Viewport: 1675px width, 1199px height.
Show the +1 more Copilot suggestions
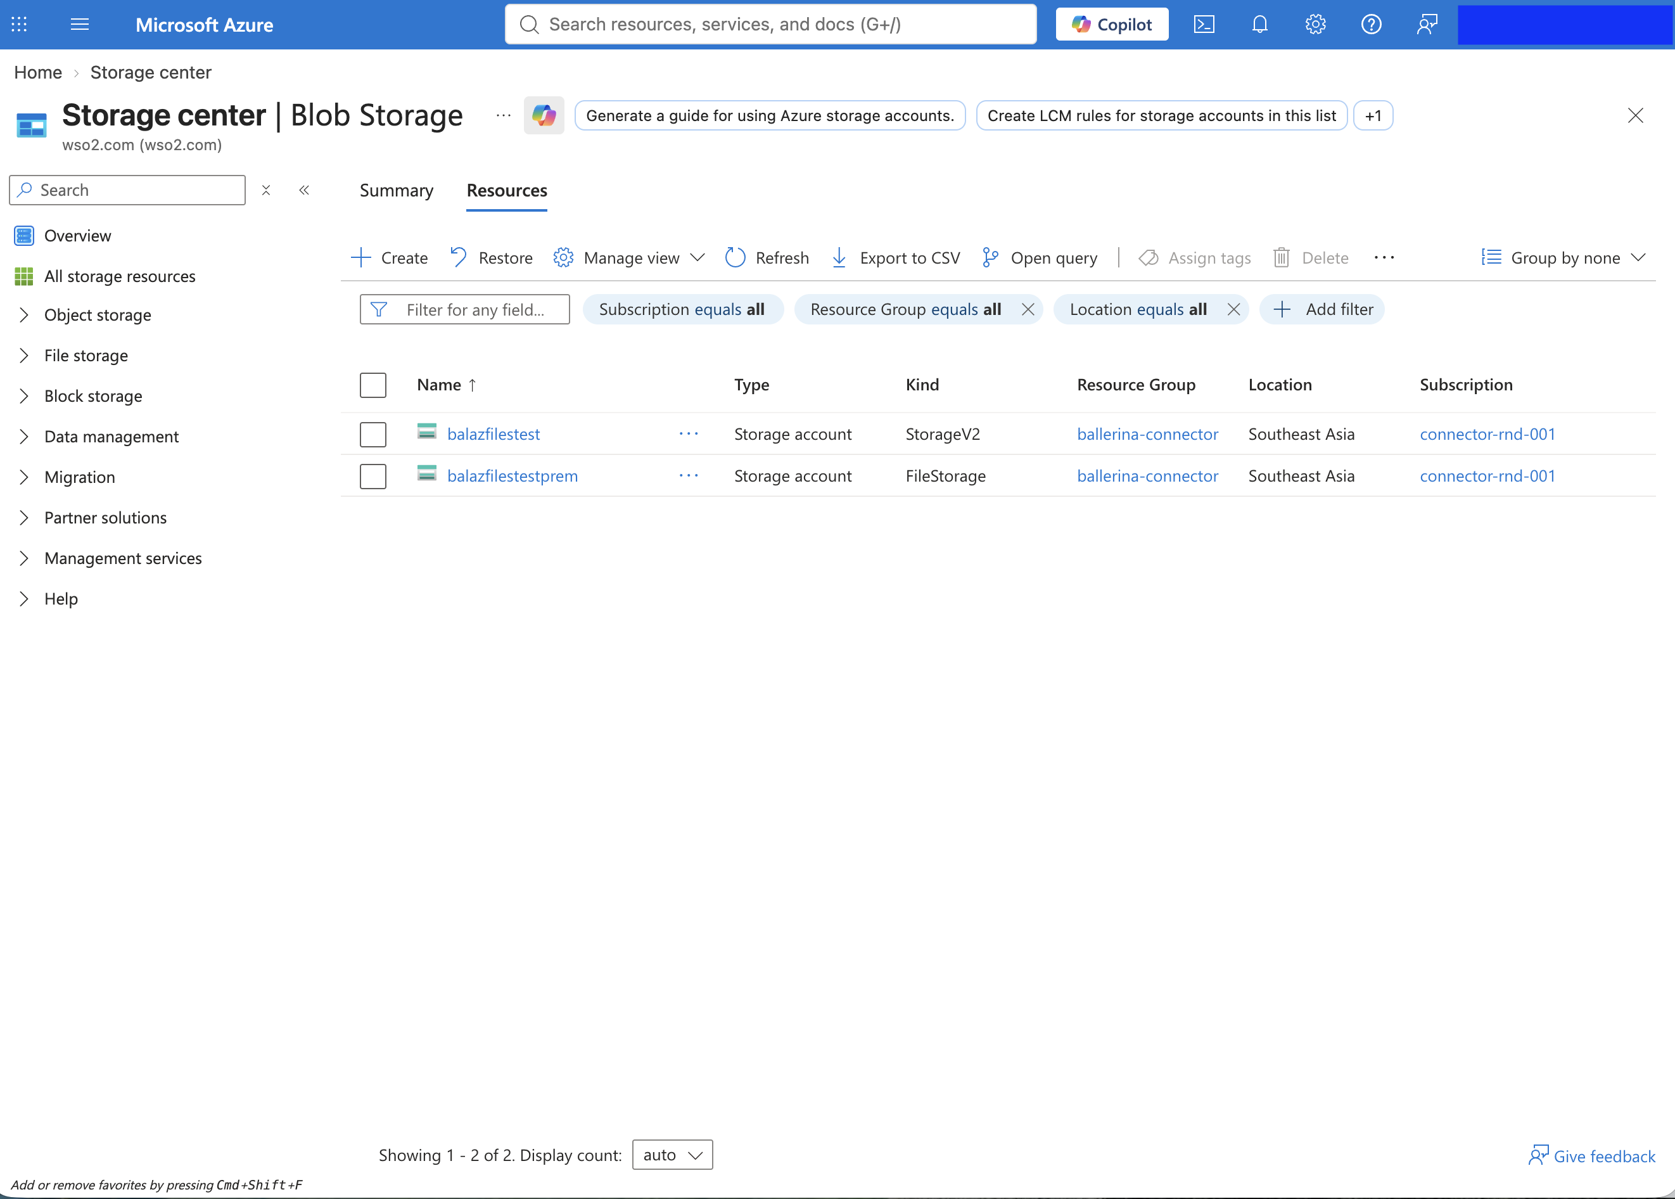(x=1373, y=115)
